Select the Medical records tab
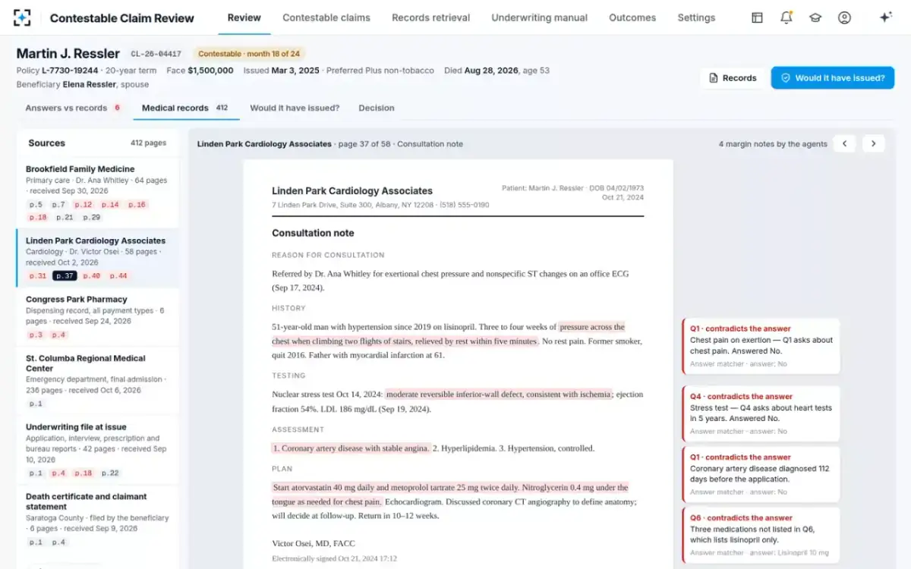 coord(186,108)
